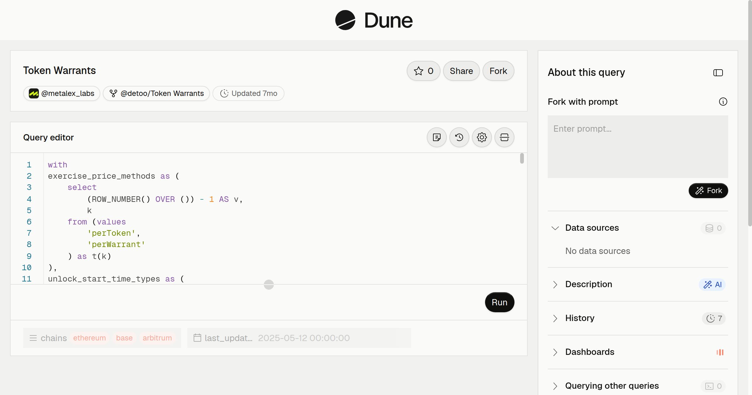This screenshot has width=752, height=395.
Task: Click the query editor vertical scrollbar
Action: tap(522, 158)
